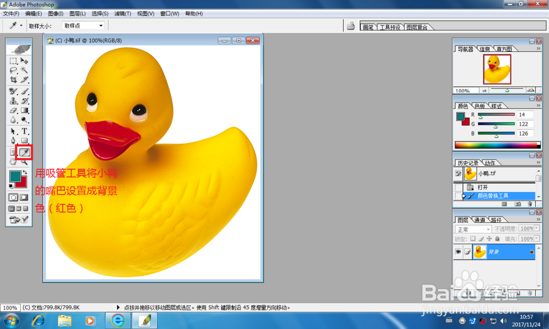Open the 画笔 palette well tab
The image size is (549, 329).
pos(368,27)
